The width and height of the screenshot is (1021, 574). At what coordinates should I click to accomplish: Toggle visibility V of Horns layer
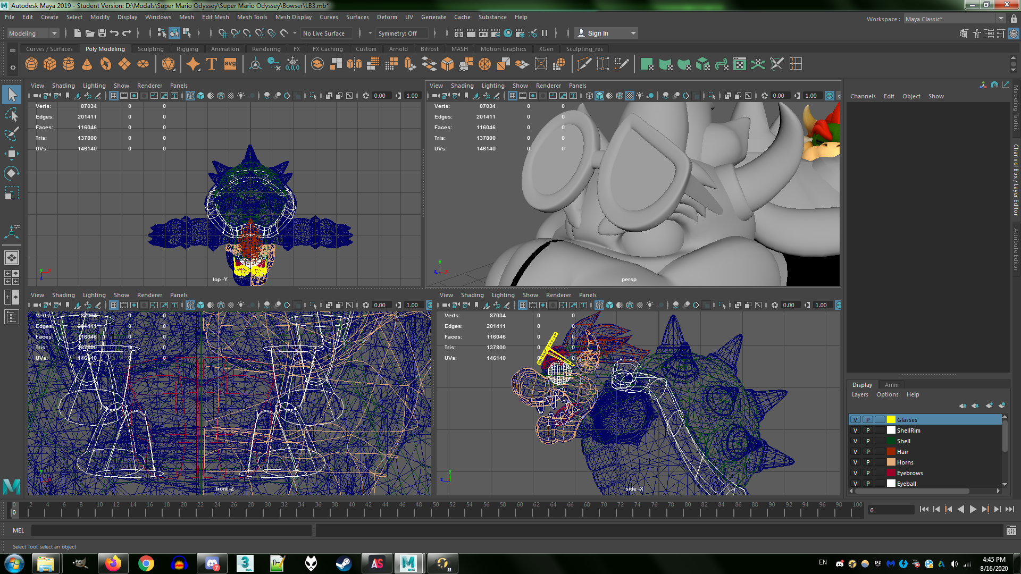(x=855, y=462)
